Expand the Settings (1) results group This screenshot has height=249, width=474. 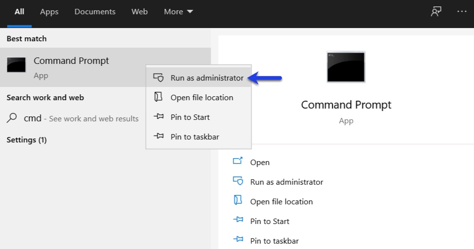coord(27,140)
